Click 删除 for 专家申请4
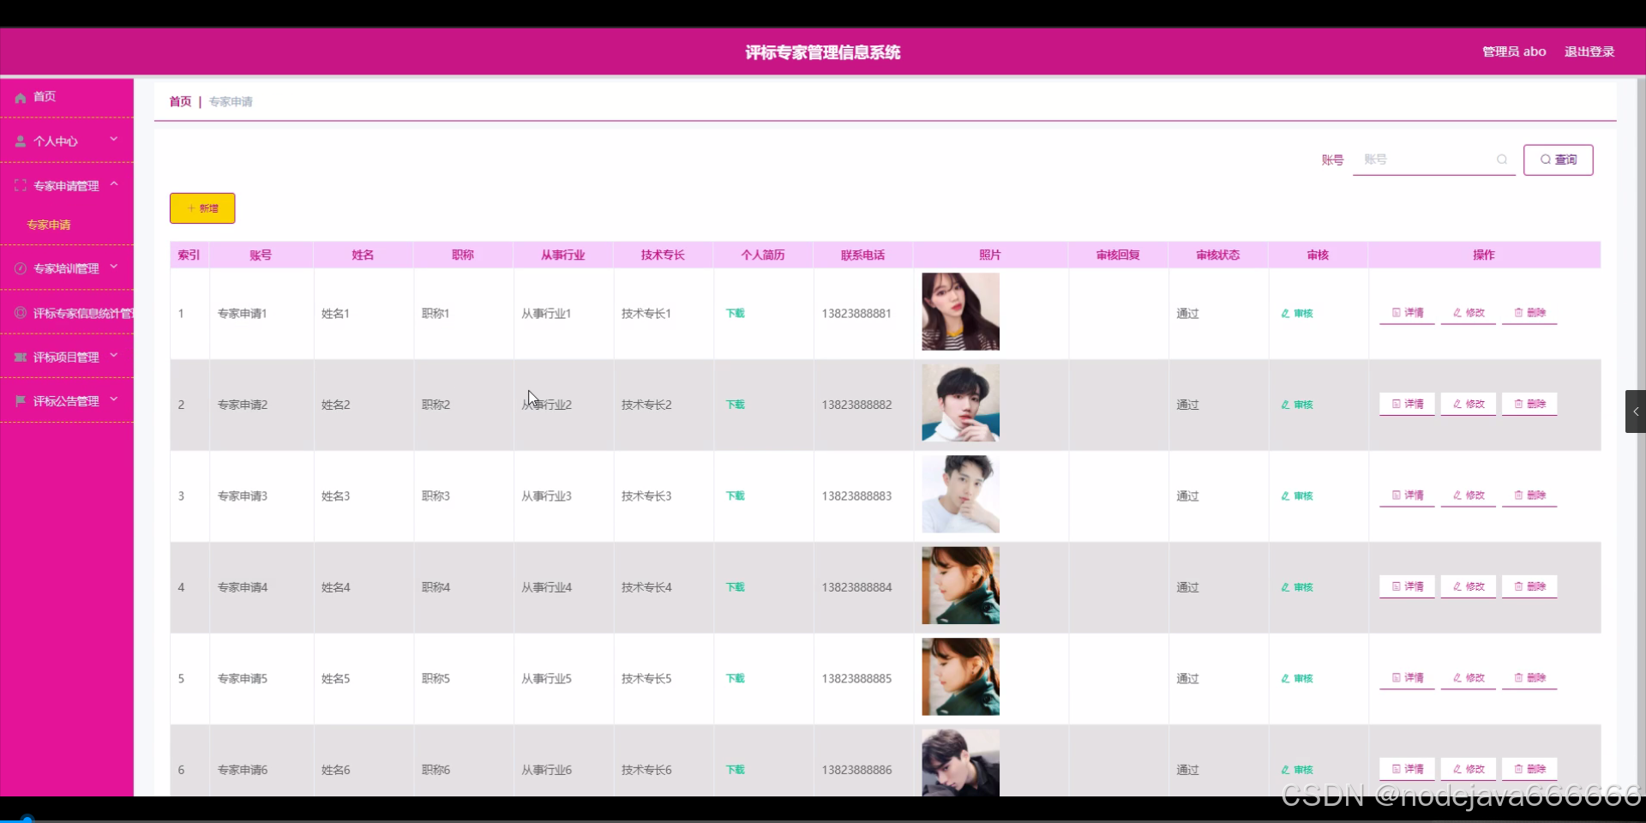 (x=1529, y=586)
